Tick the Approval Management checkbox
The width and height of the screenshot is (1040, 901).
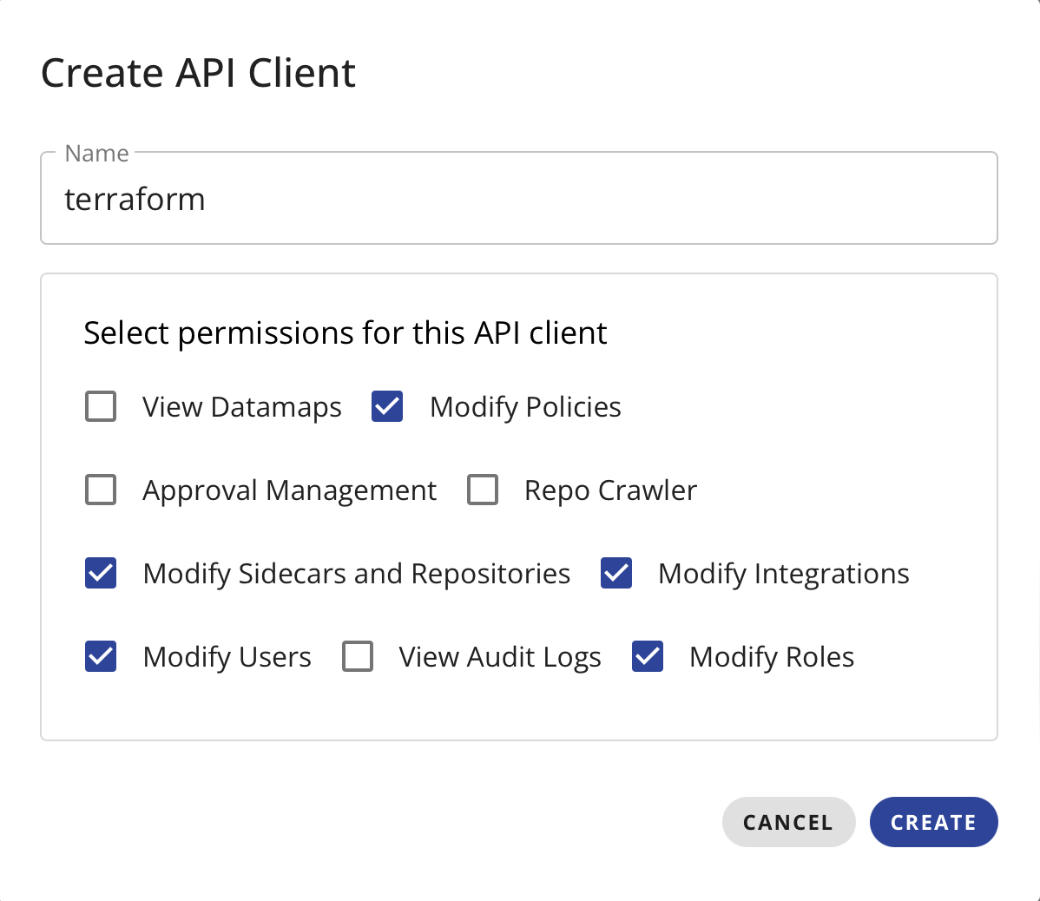[101, 490]
